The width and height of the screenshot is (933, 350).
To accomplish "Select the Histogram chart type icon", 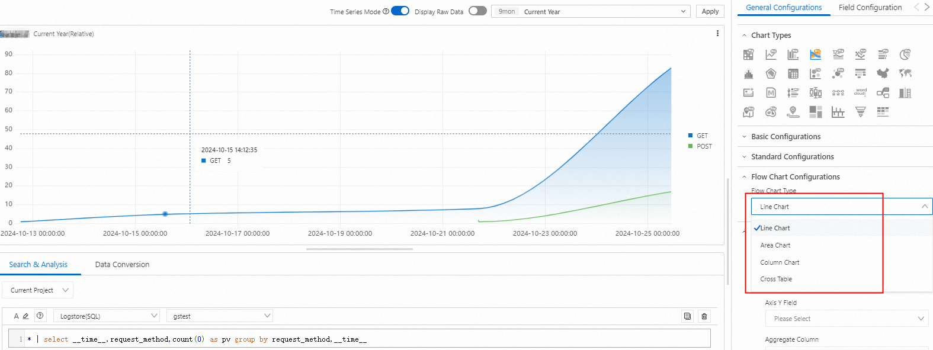I will click(x=749, y=73).
